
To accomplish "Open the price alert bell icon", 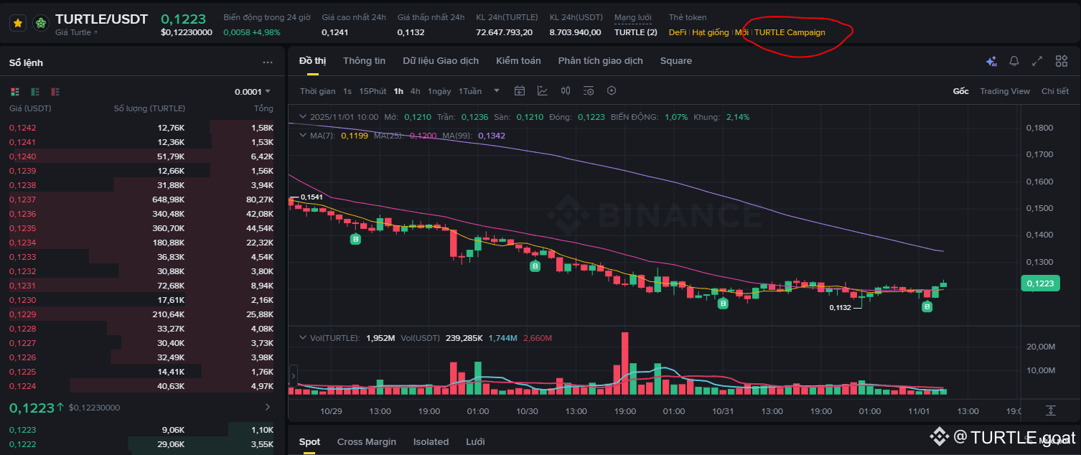I will pos(1014,62).
